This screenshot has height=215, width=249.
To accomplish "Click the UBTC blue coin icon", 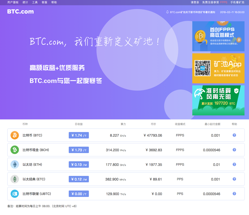I will click(x=15, y=194).
